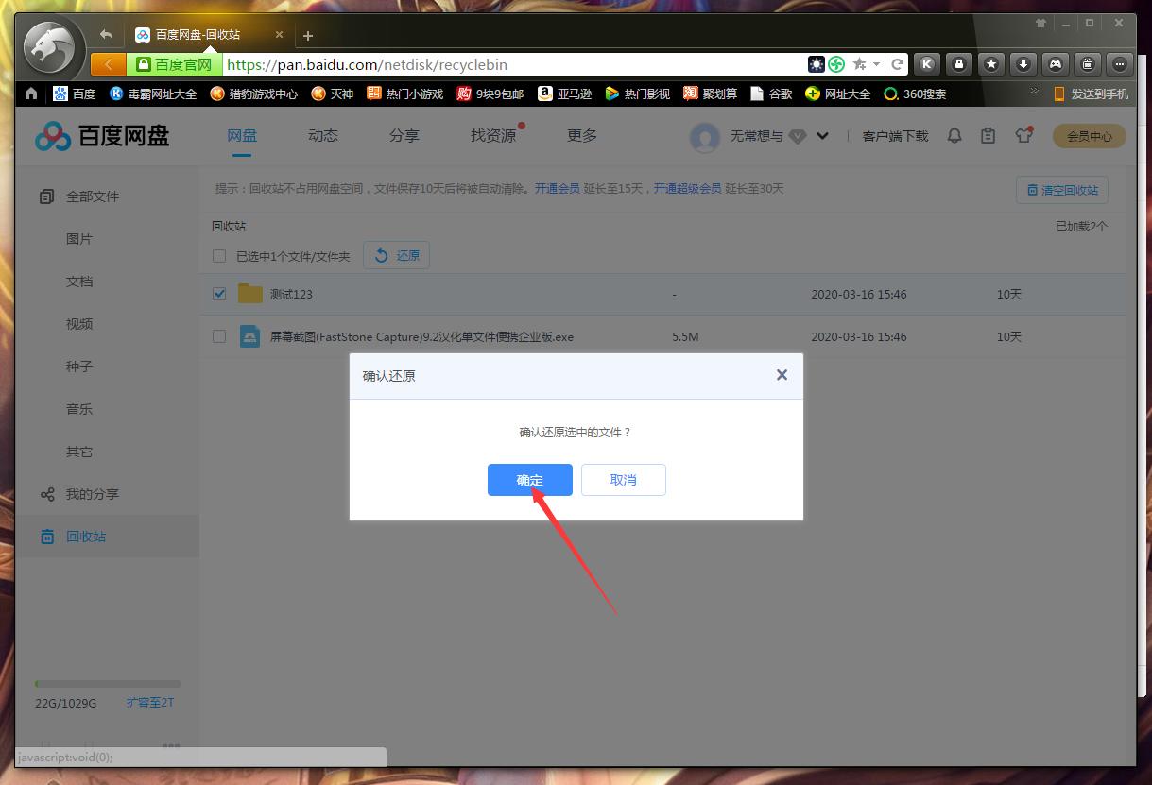Click the download manager icon in browser toolbar
The width and height of the screenshot is (1152, 785).
1023,64
